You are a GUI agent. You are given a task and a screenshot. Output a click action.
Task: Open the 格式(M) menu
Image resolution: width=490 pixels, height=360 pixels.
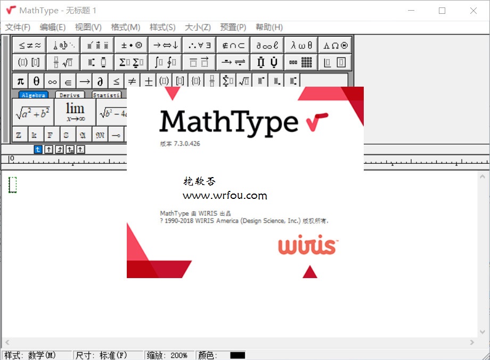(x=126, y=28)
